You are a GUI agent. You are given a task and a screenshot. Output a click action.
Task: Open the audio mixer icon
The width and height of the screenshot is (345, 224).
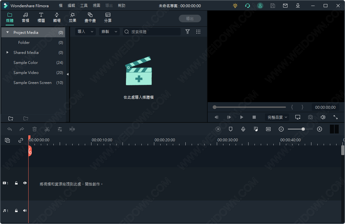point(255,129)
